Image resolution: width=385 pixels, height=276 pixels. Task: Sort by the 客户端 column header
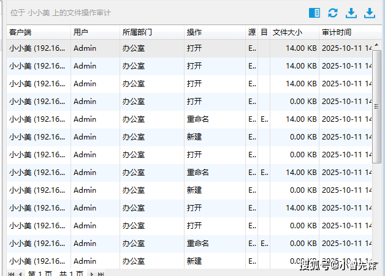pyautogui.click(x=39, y=32)
